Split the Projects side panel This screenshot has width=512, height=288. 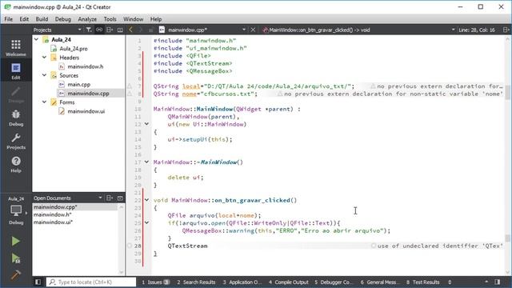point(110,30)
